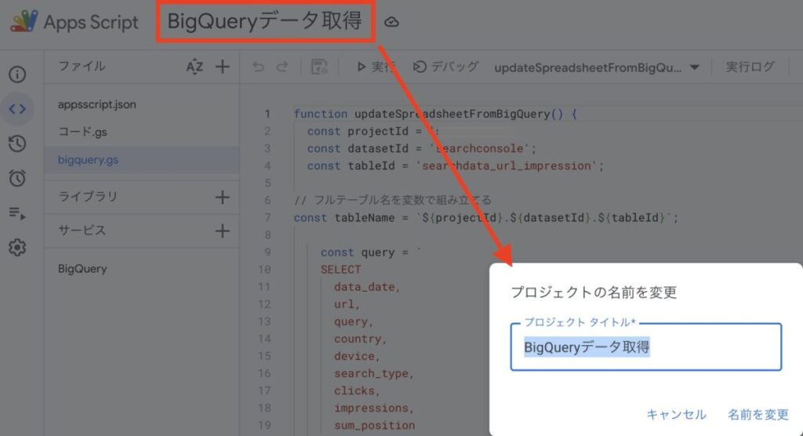Viewport: 803px width, 436px height.
Task: Open the executions list icon
Action: (17, 213)
